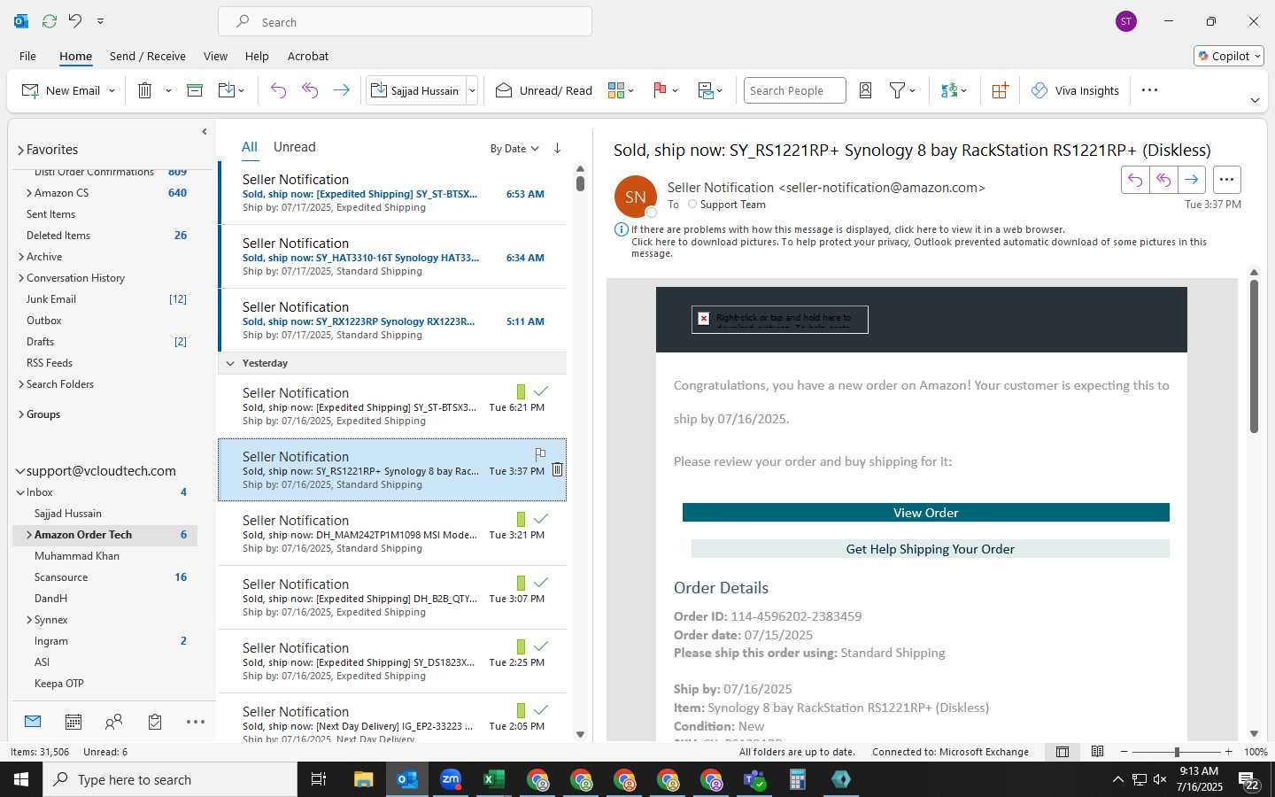
Task: Open the File menu
Action: 27,56
